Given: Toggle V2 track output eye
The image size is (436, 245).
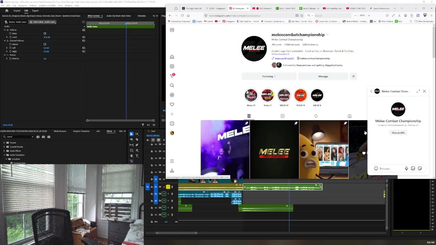Looking at the screenshot, I should pos(164,172).
